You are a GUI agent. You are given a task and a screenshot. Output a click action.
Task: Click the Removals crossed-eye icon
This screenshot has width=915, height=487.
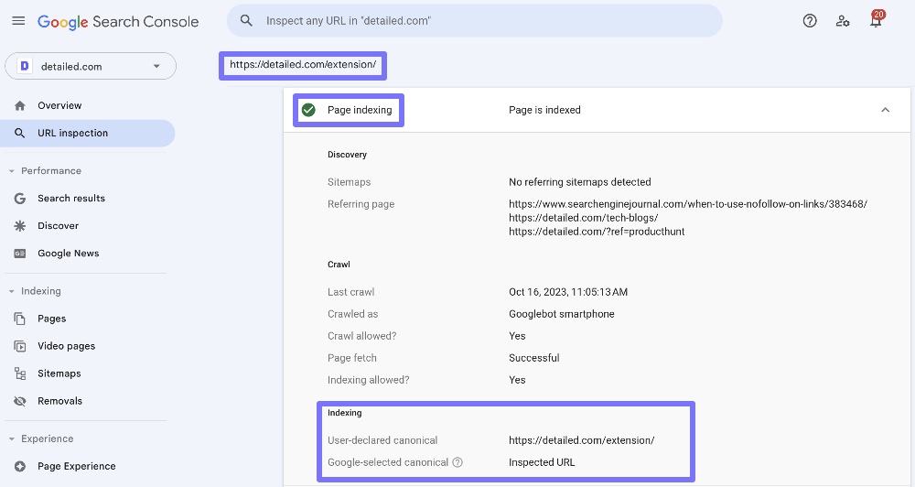[20, 401]
